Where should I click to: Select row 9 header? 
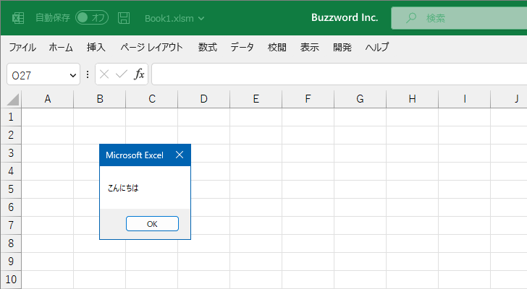coord(11,262)
